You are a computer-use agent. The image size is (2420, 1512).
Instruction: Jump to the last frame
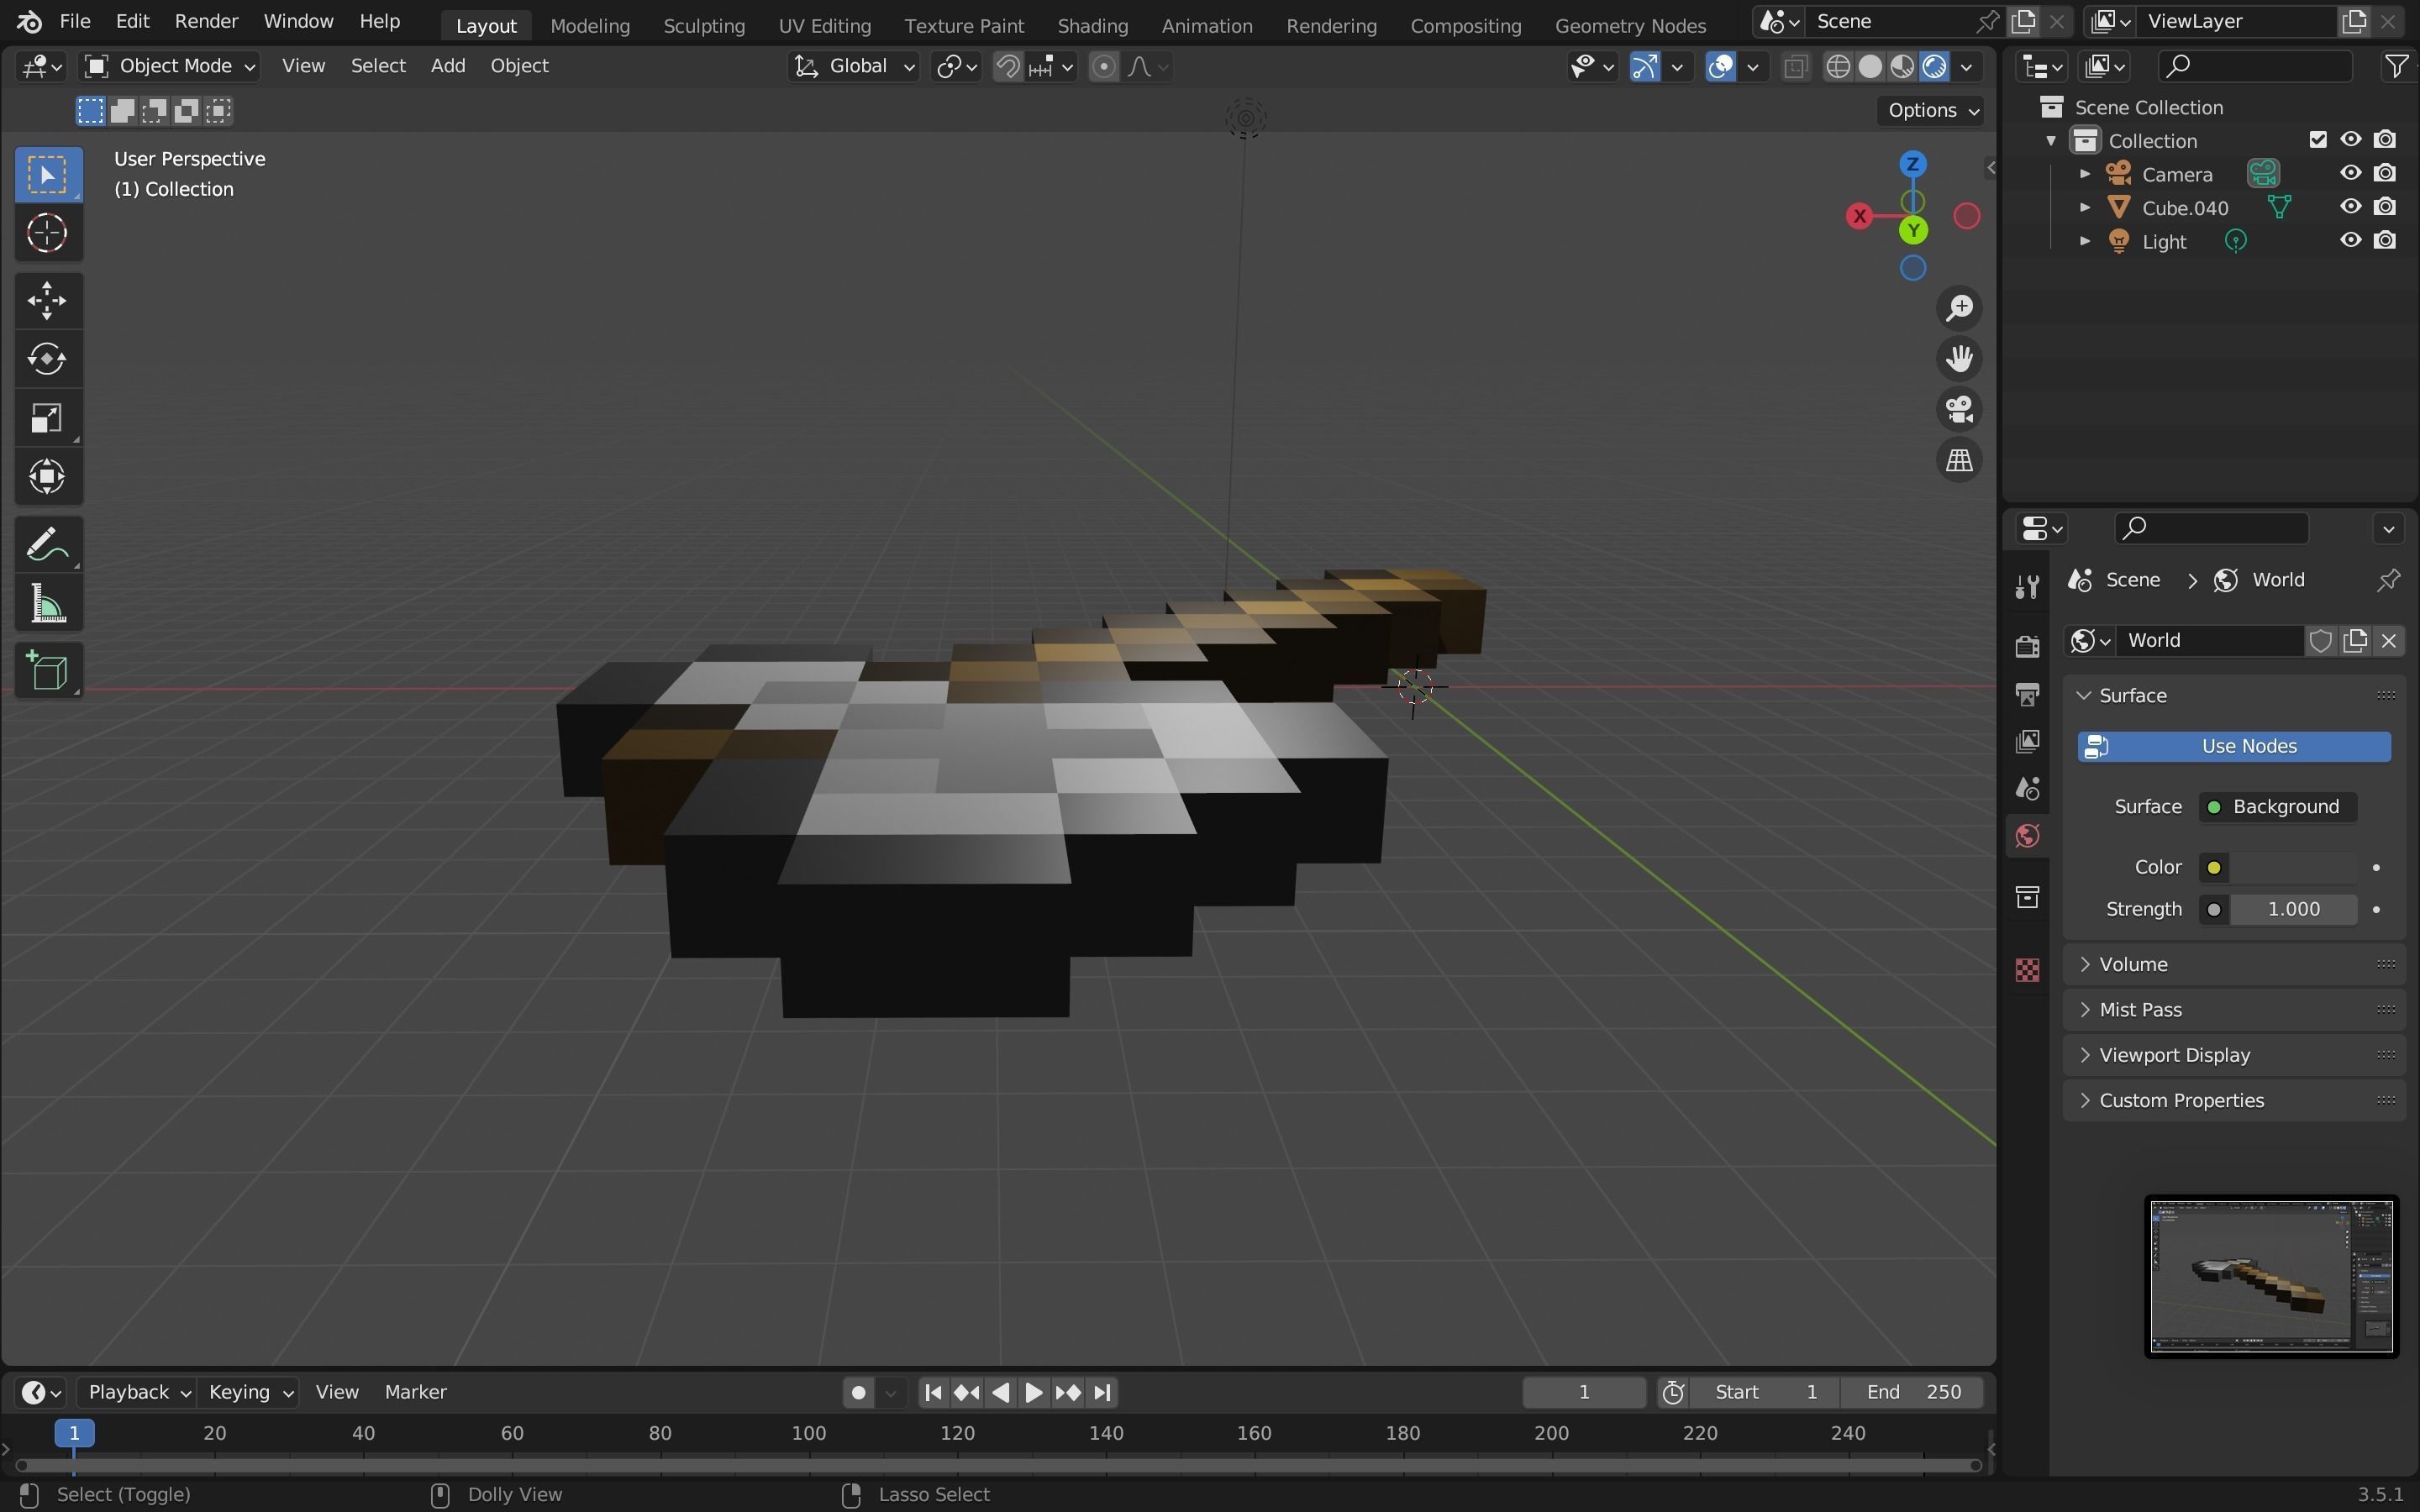(1102, 1392)
